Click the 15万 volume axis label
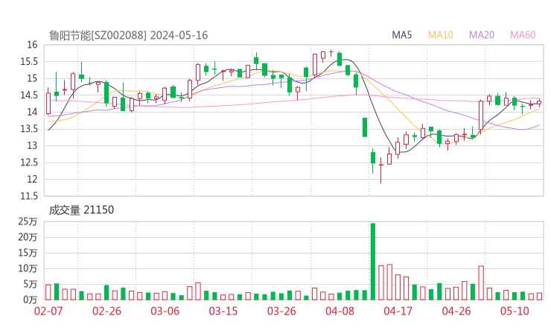Image resolution: width=551 pixels, height=328 pixels. (28, 253)
